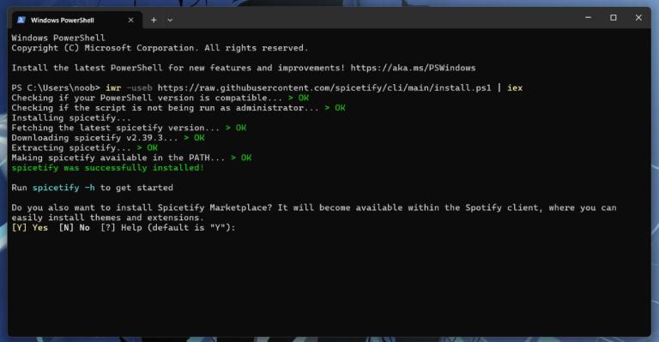
Task: Click the 'iex' command text
Action: click(515, 88)
